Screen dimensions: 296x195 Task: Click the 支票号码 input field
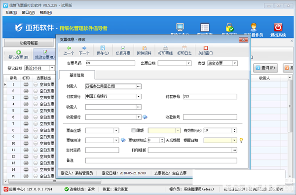point(111,63)
